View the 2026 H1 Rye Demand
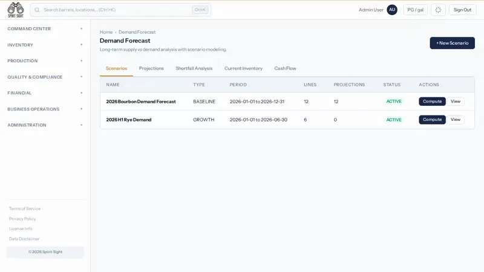484x272 pixels. [456, 120]
